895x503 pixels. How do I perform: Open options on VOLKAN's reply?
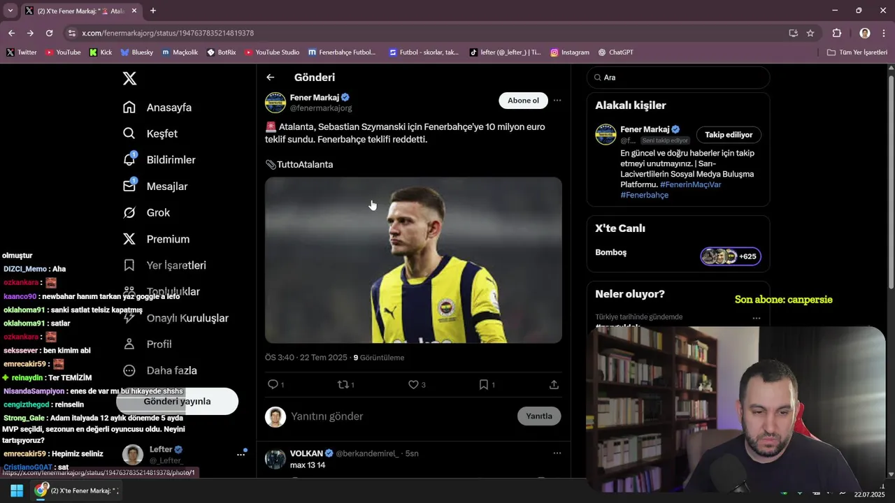coord(557,453)
